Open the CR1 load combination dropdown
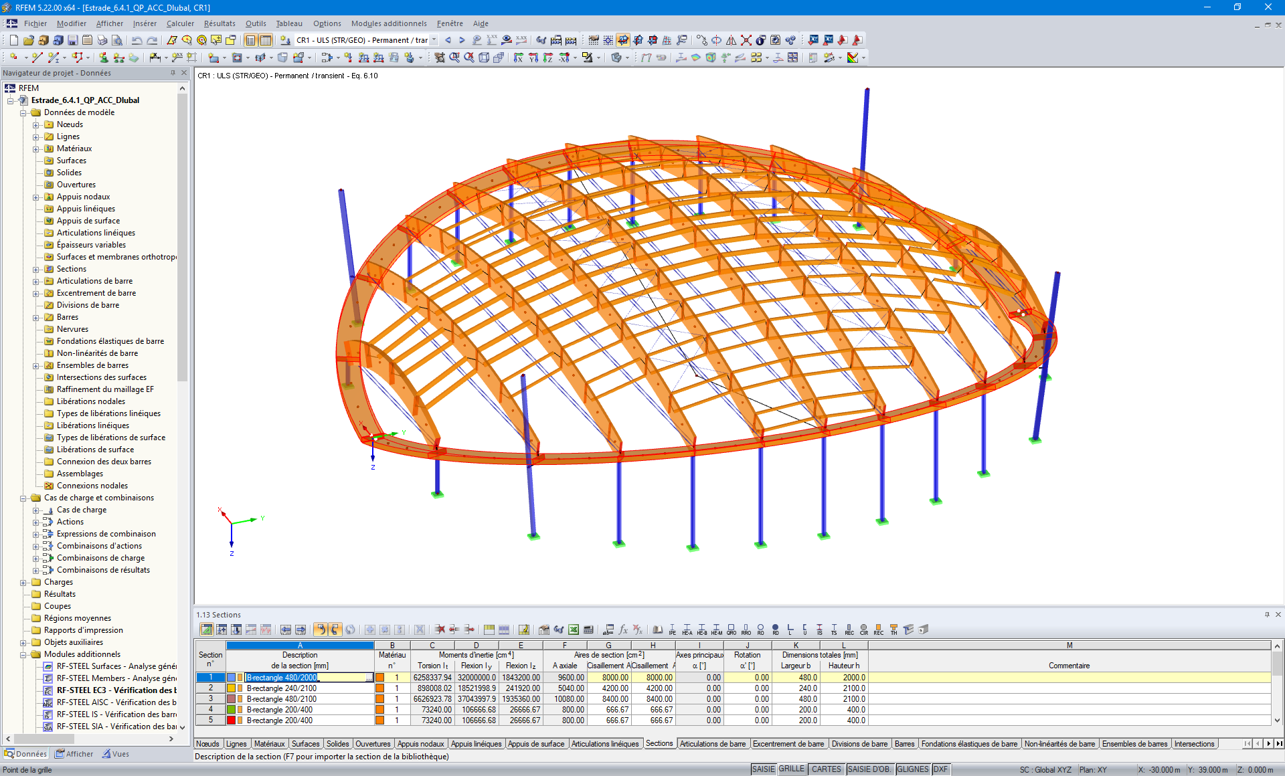Viewport: 1285px width, 776px height. 434,40
